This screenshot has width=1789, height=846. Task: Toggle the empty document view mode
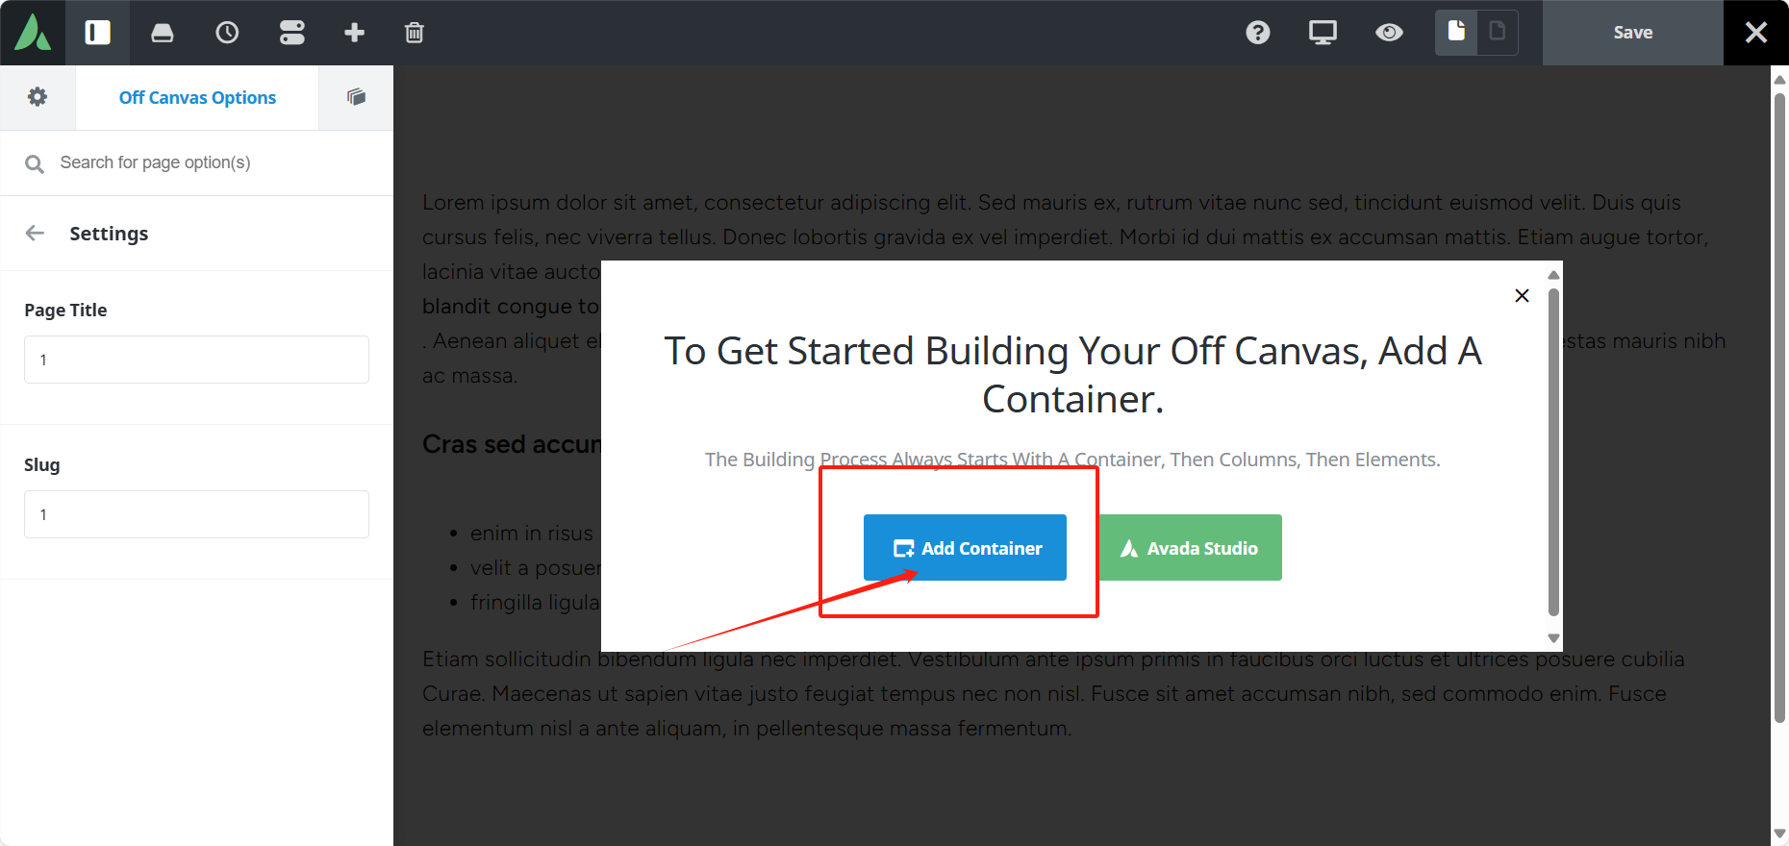[x=1497, y=32]
